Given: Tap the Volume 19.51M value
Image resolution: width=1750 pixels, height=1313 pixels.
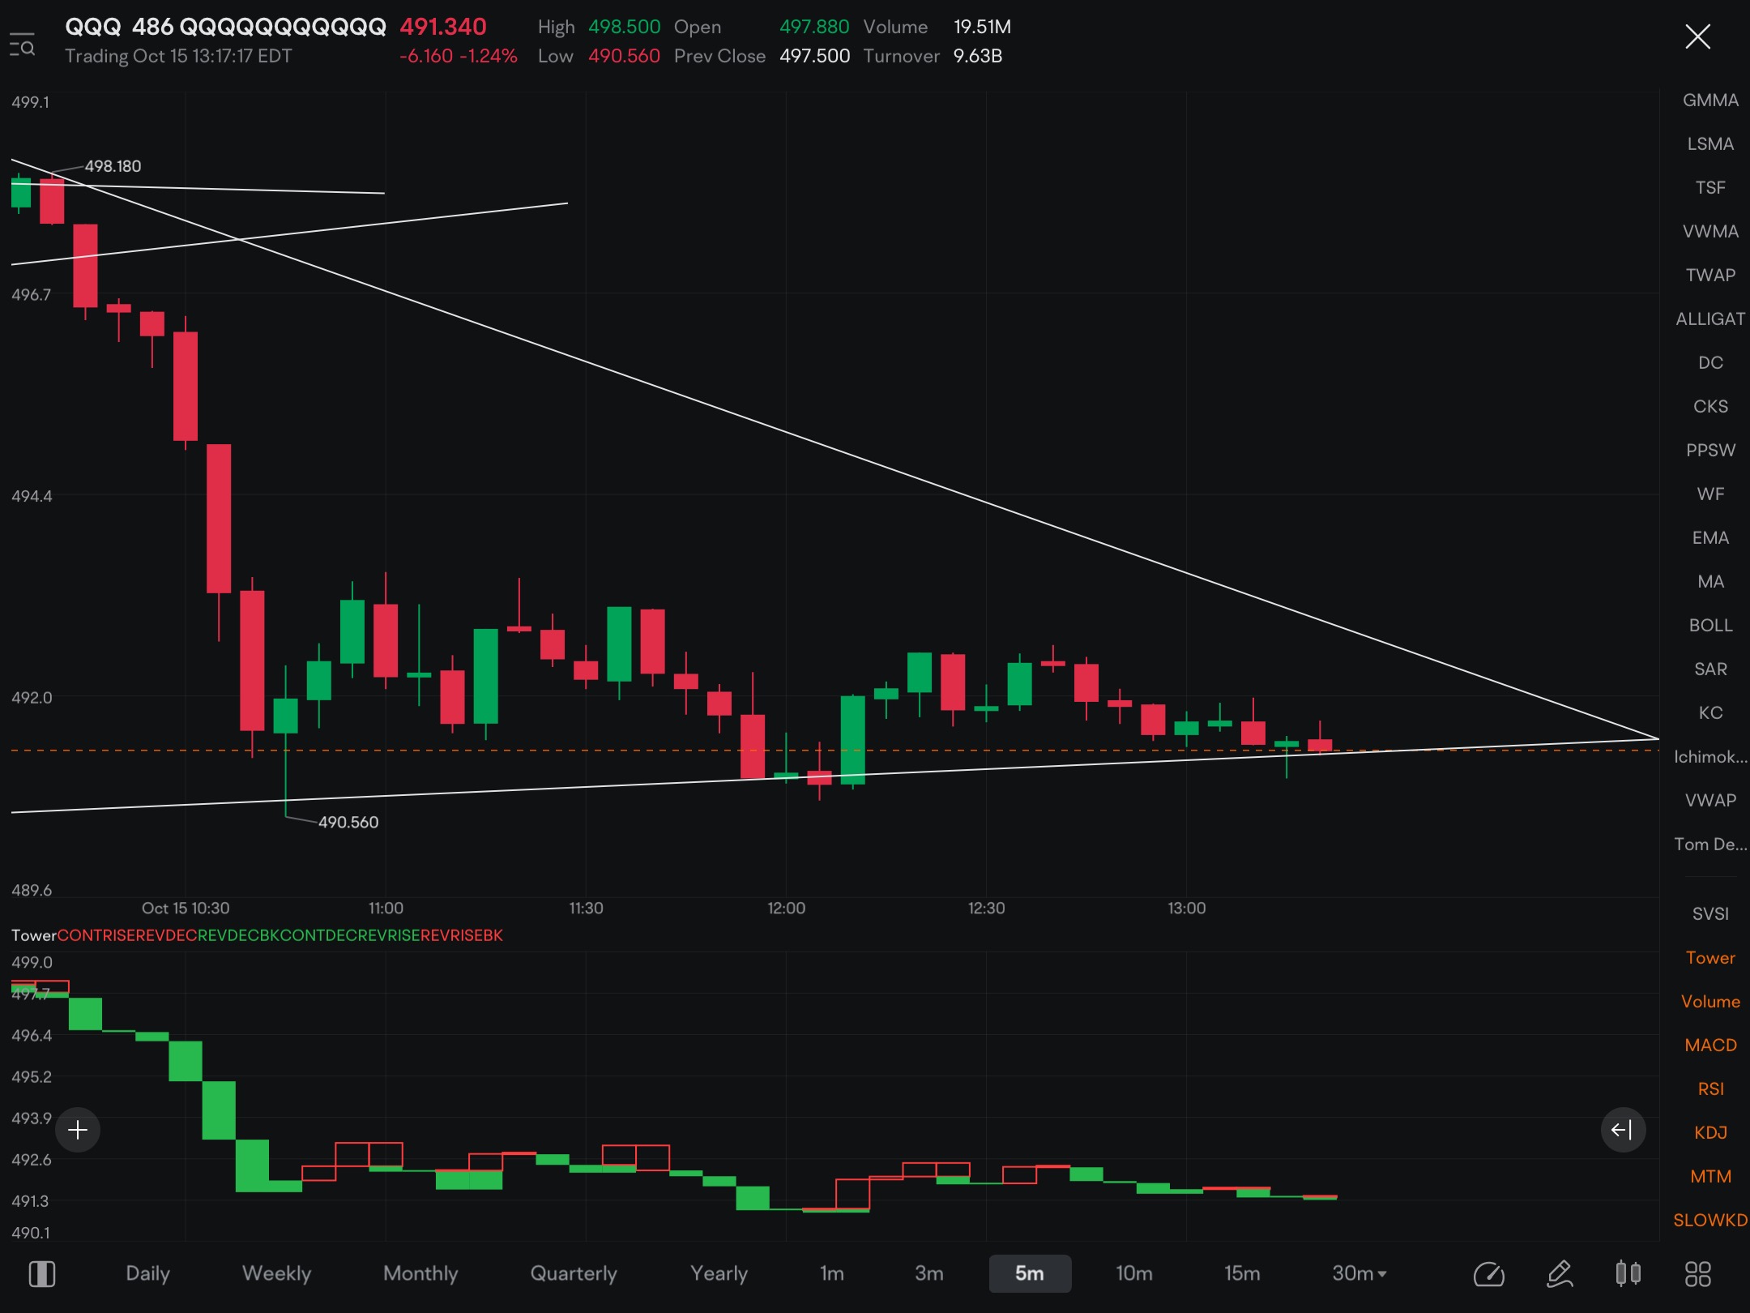Looking at the screenshot, I should tap(982, 27).
